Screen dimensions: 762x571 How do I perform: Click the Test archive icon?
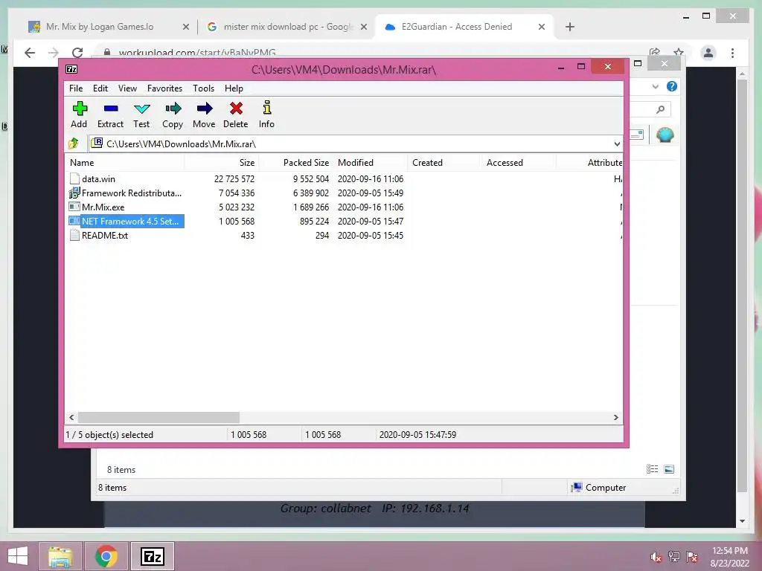(142, 109)
